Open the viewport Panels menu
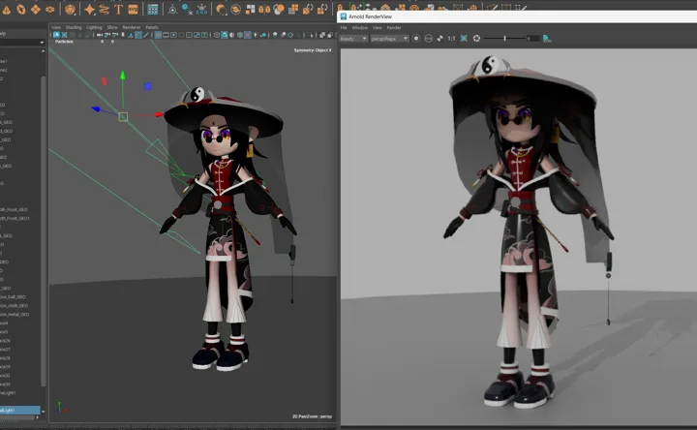This screenshot has height=430, width=697. (152, 27)
